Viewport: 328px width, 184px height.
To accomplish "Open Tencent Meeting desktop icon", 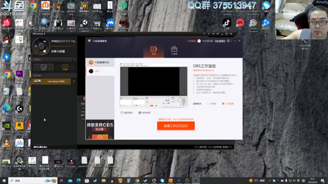I will pos(110,24).
